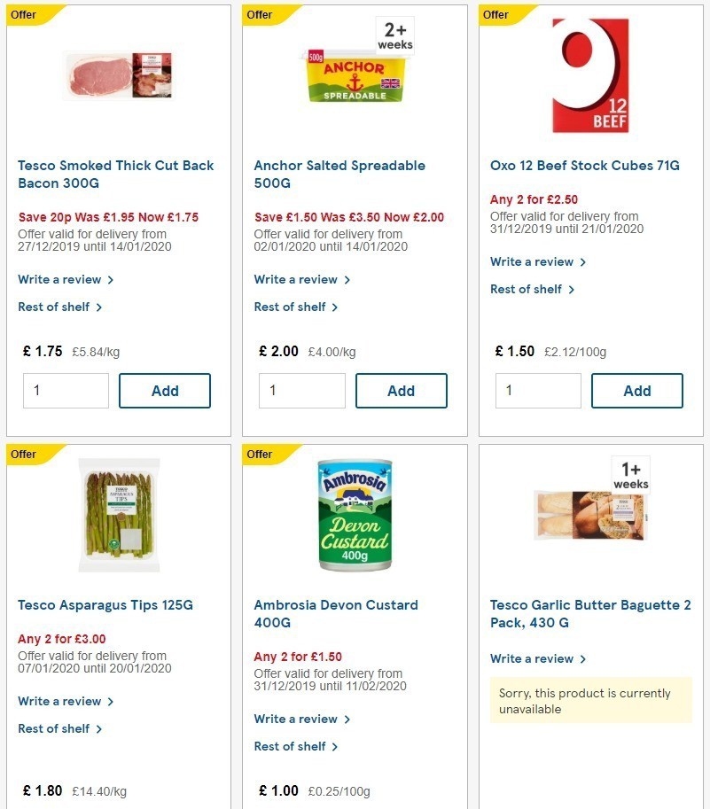The image size is (710, 809).
Task: Click the Offer badge on the bacon product
Action: pos(24,15)
